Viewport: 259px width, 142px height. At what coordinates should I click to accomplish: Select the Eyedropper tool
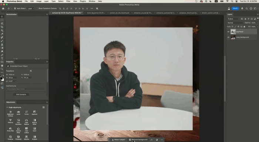point(2,34)
